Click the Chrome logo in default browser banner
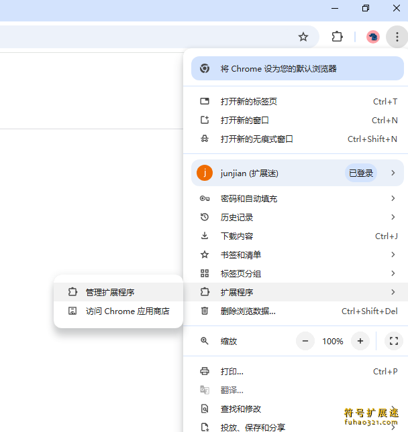 [205, 68]
